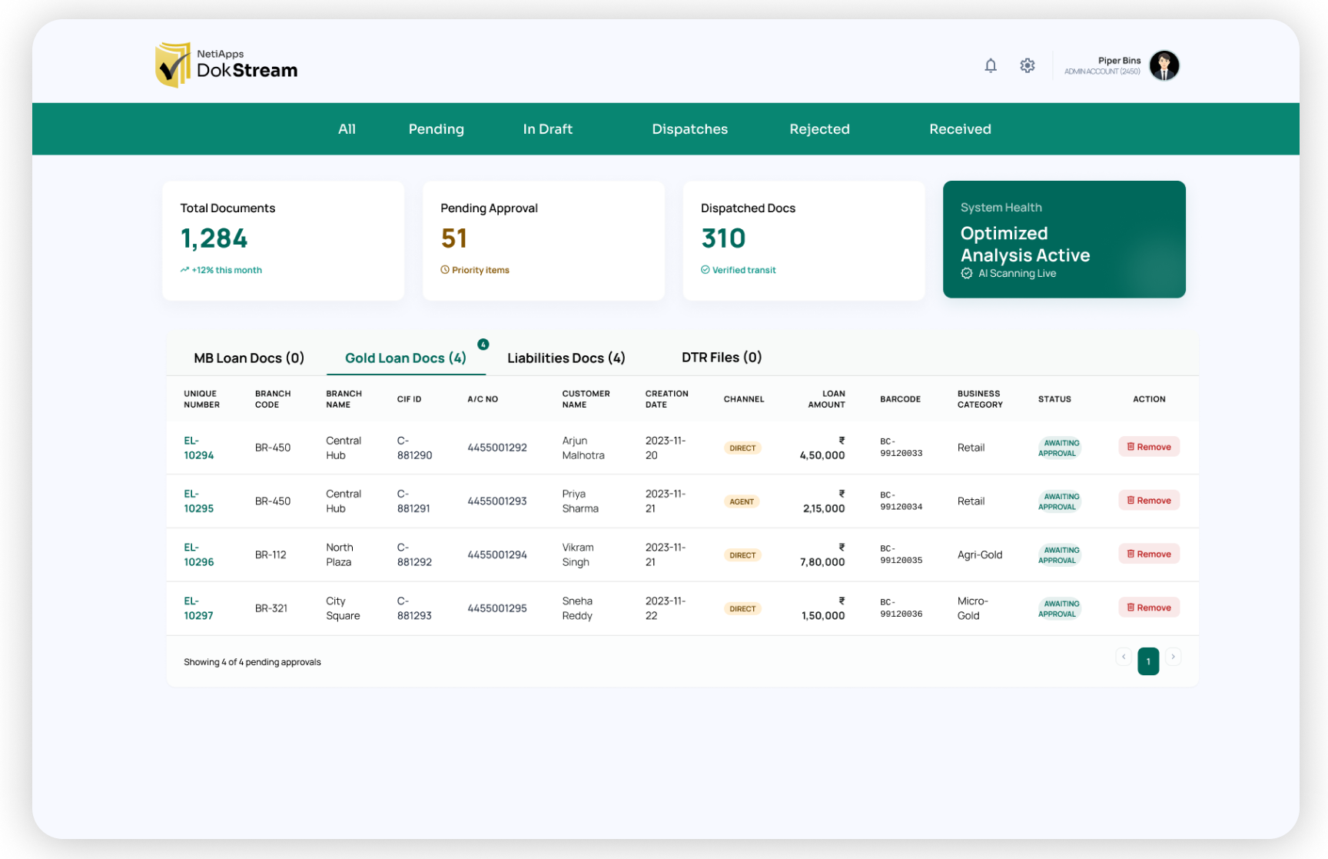Image resolution: width=1328 pixels, height=859 pixels.
Task: Click the DTR Files tab header
Action: (x=721, y=357)
